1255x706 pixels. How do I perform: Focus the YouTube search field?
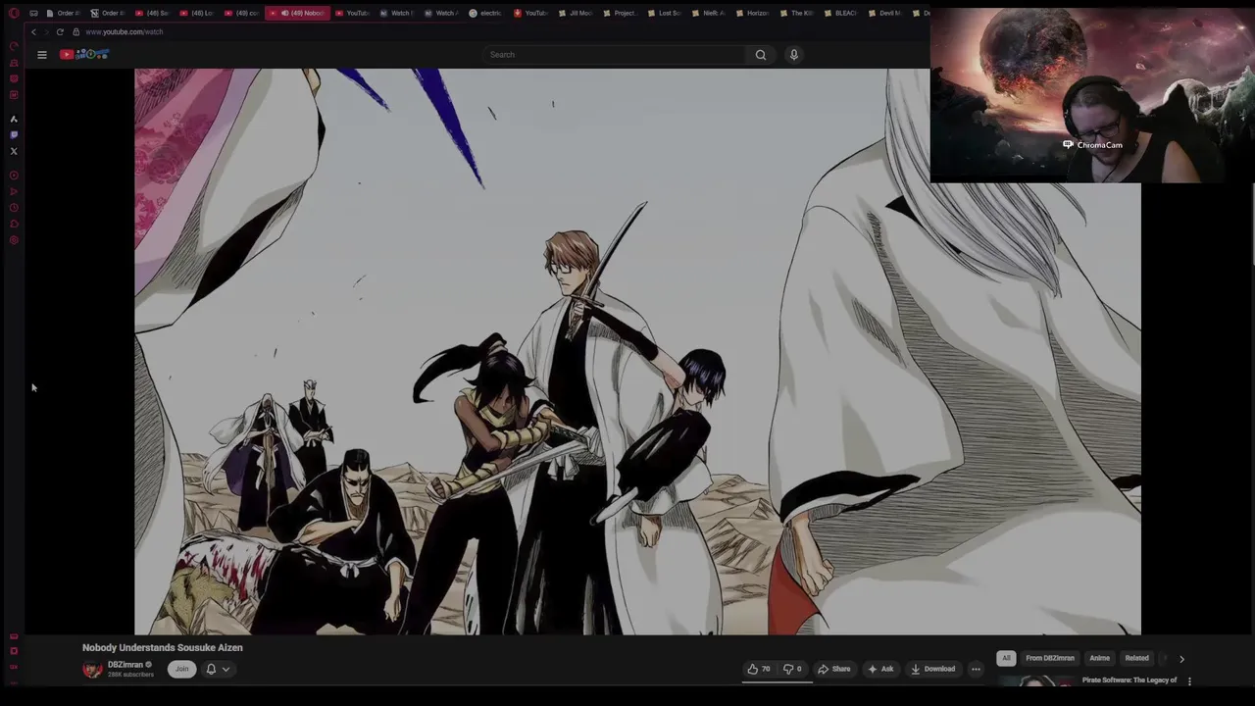(616, 55)
